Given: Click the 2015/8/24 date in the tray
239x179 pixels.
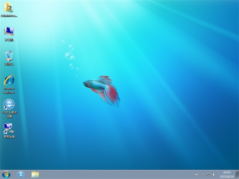Looking at the screenshot, I should coord(227,176).
